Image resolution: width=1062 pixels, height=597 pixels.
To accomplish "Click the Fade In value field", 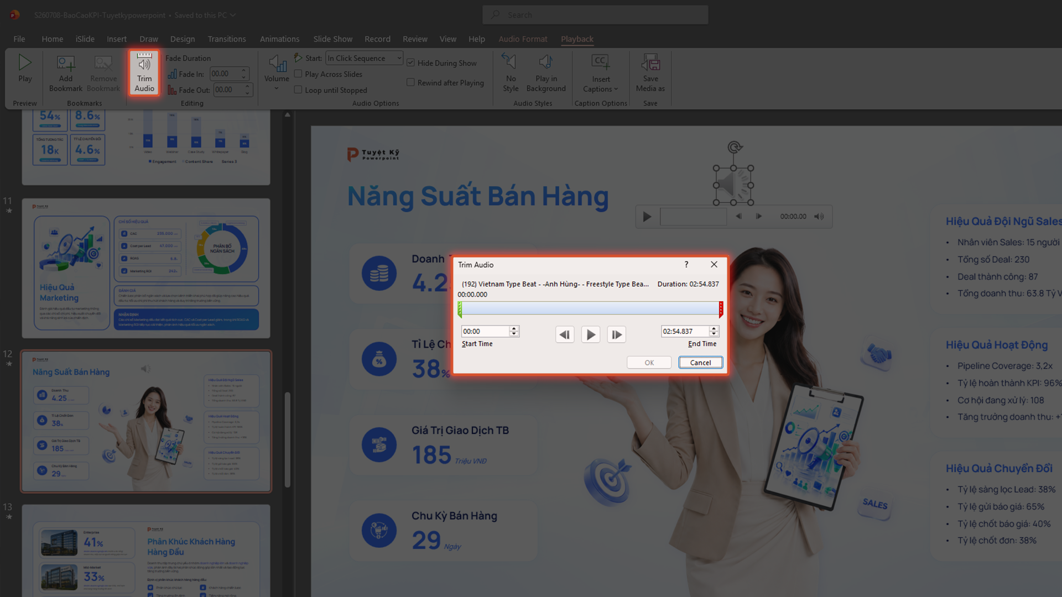I will coord(225,74).
